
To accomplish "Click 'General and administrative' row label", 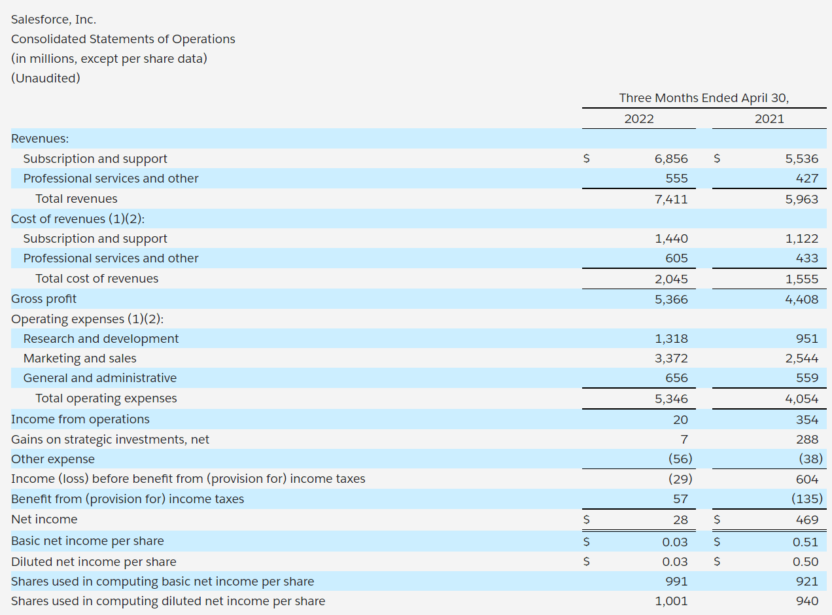I will [100, 378].
